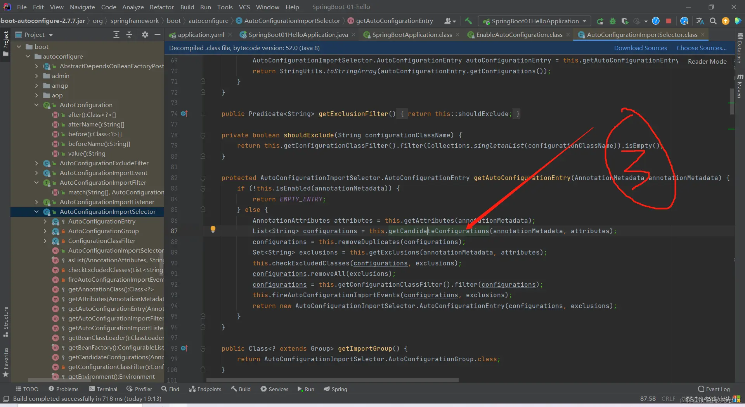Open the Endpoints tool window
Viewport: 745px width, 407px height.
pyautogui.click(x=205, y=389)
